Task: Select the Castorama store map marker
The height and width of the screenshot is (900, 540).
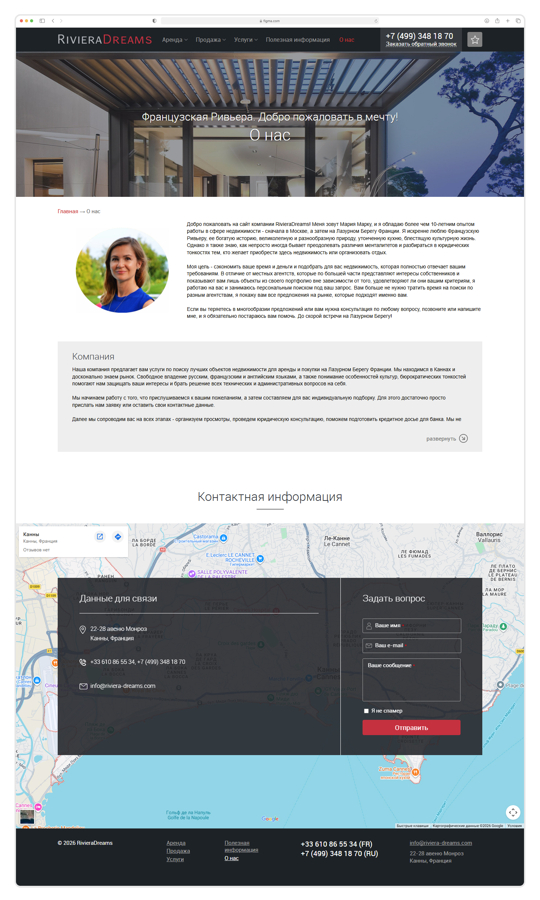Action: click(224, 538)
